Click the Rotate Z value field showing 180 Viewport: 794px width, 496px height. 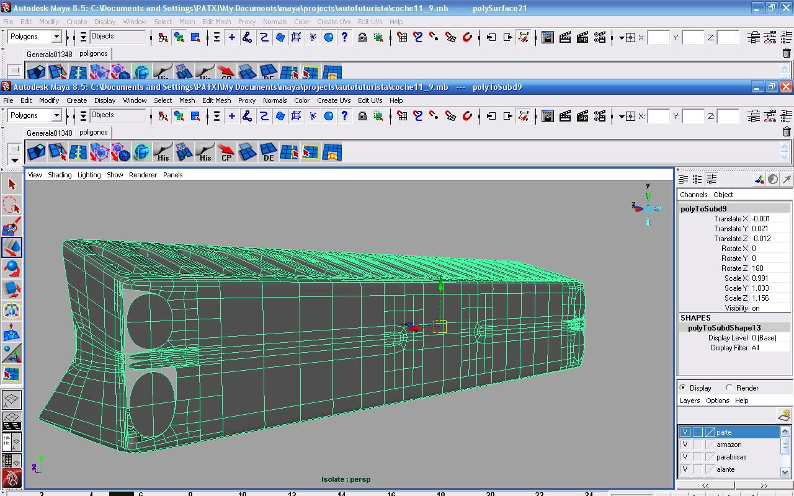tap(770, 268)
